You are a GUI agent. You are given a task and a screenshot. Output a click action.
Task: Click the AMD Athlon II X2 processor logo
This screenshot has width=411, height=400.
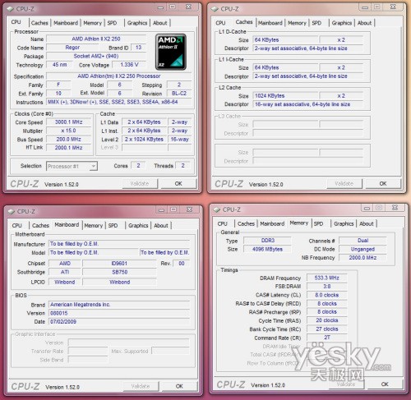(171, 52)
